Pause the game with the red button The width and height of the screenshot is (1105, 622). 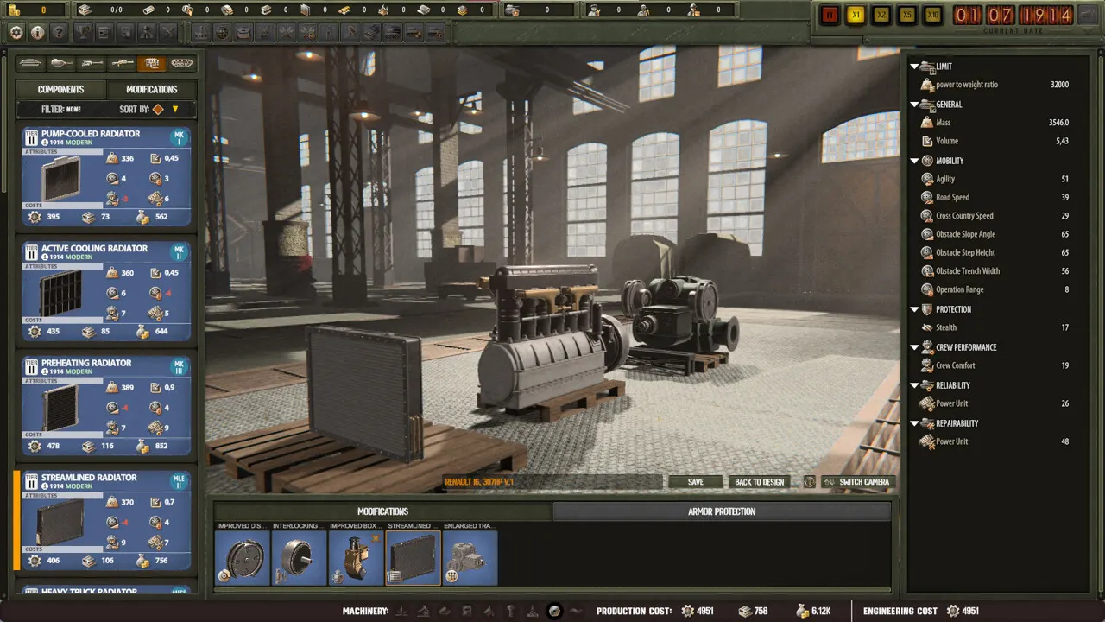click(830, 16)
